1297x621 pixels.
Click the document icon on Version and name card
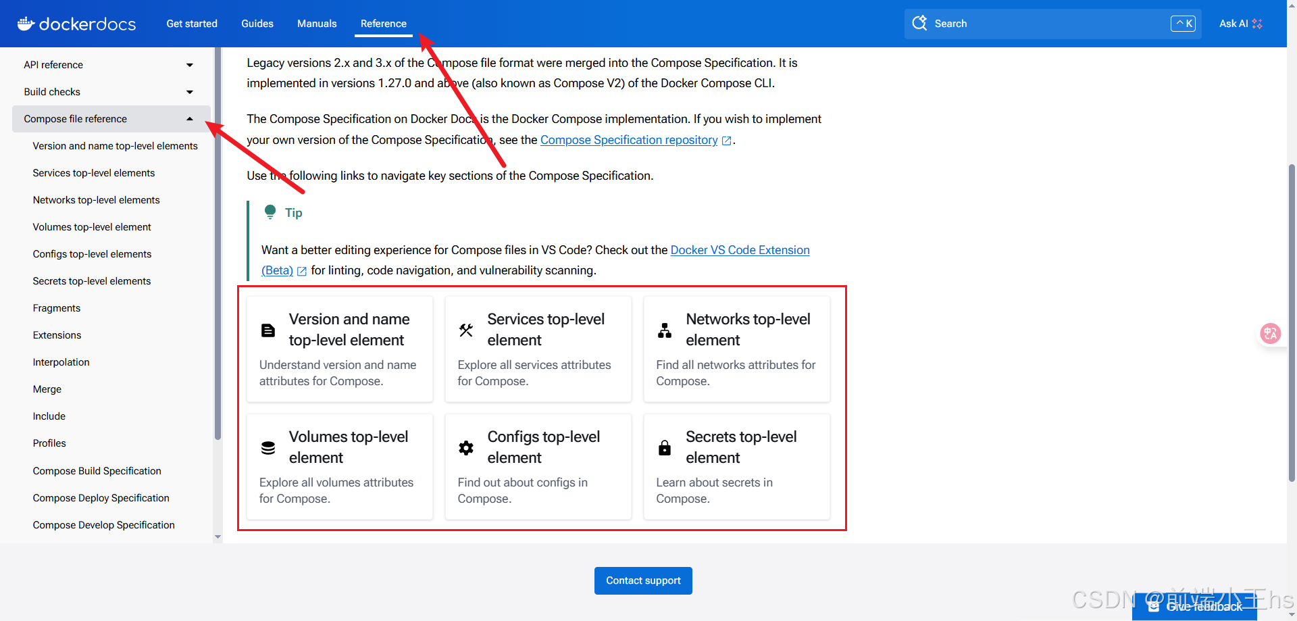pos(268,330)
